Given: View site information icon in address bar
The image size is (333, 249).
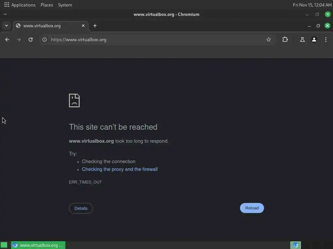Looking at the screenshot, I should [44, 40].
